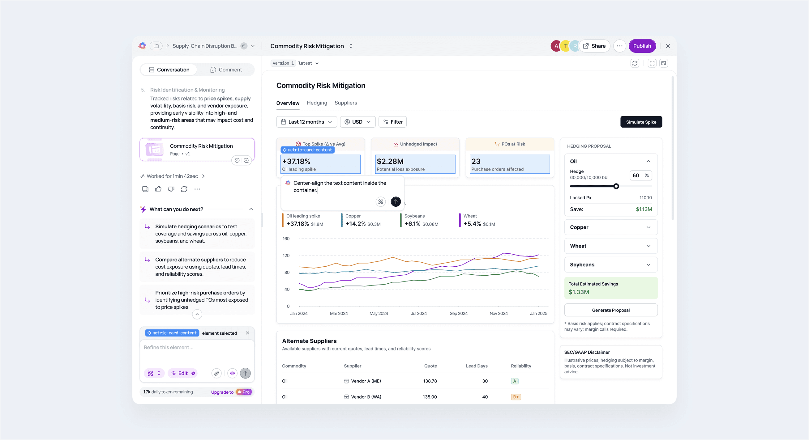This screenshot has height=440, width=809.
Task: Select the Hedging tab
Action: tap(317, 103)
